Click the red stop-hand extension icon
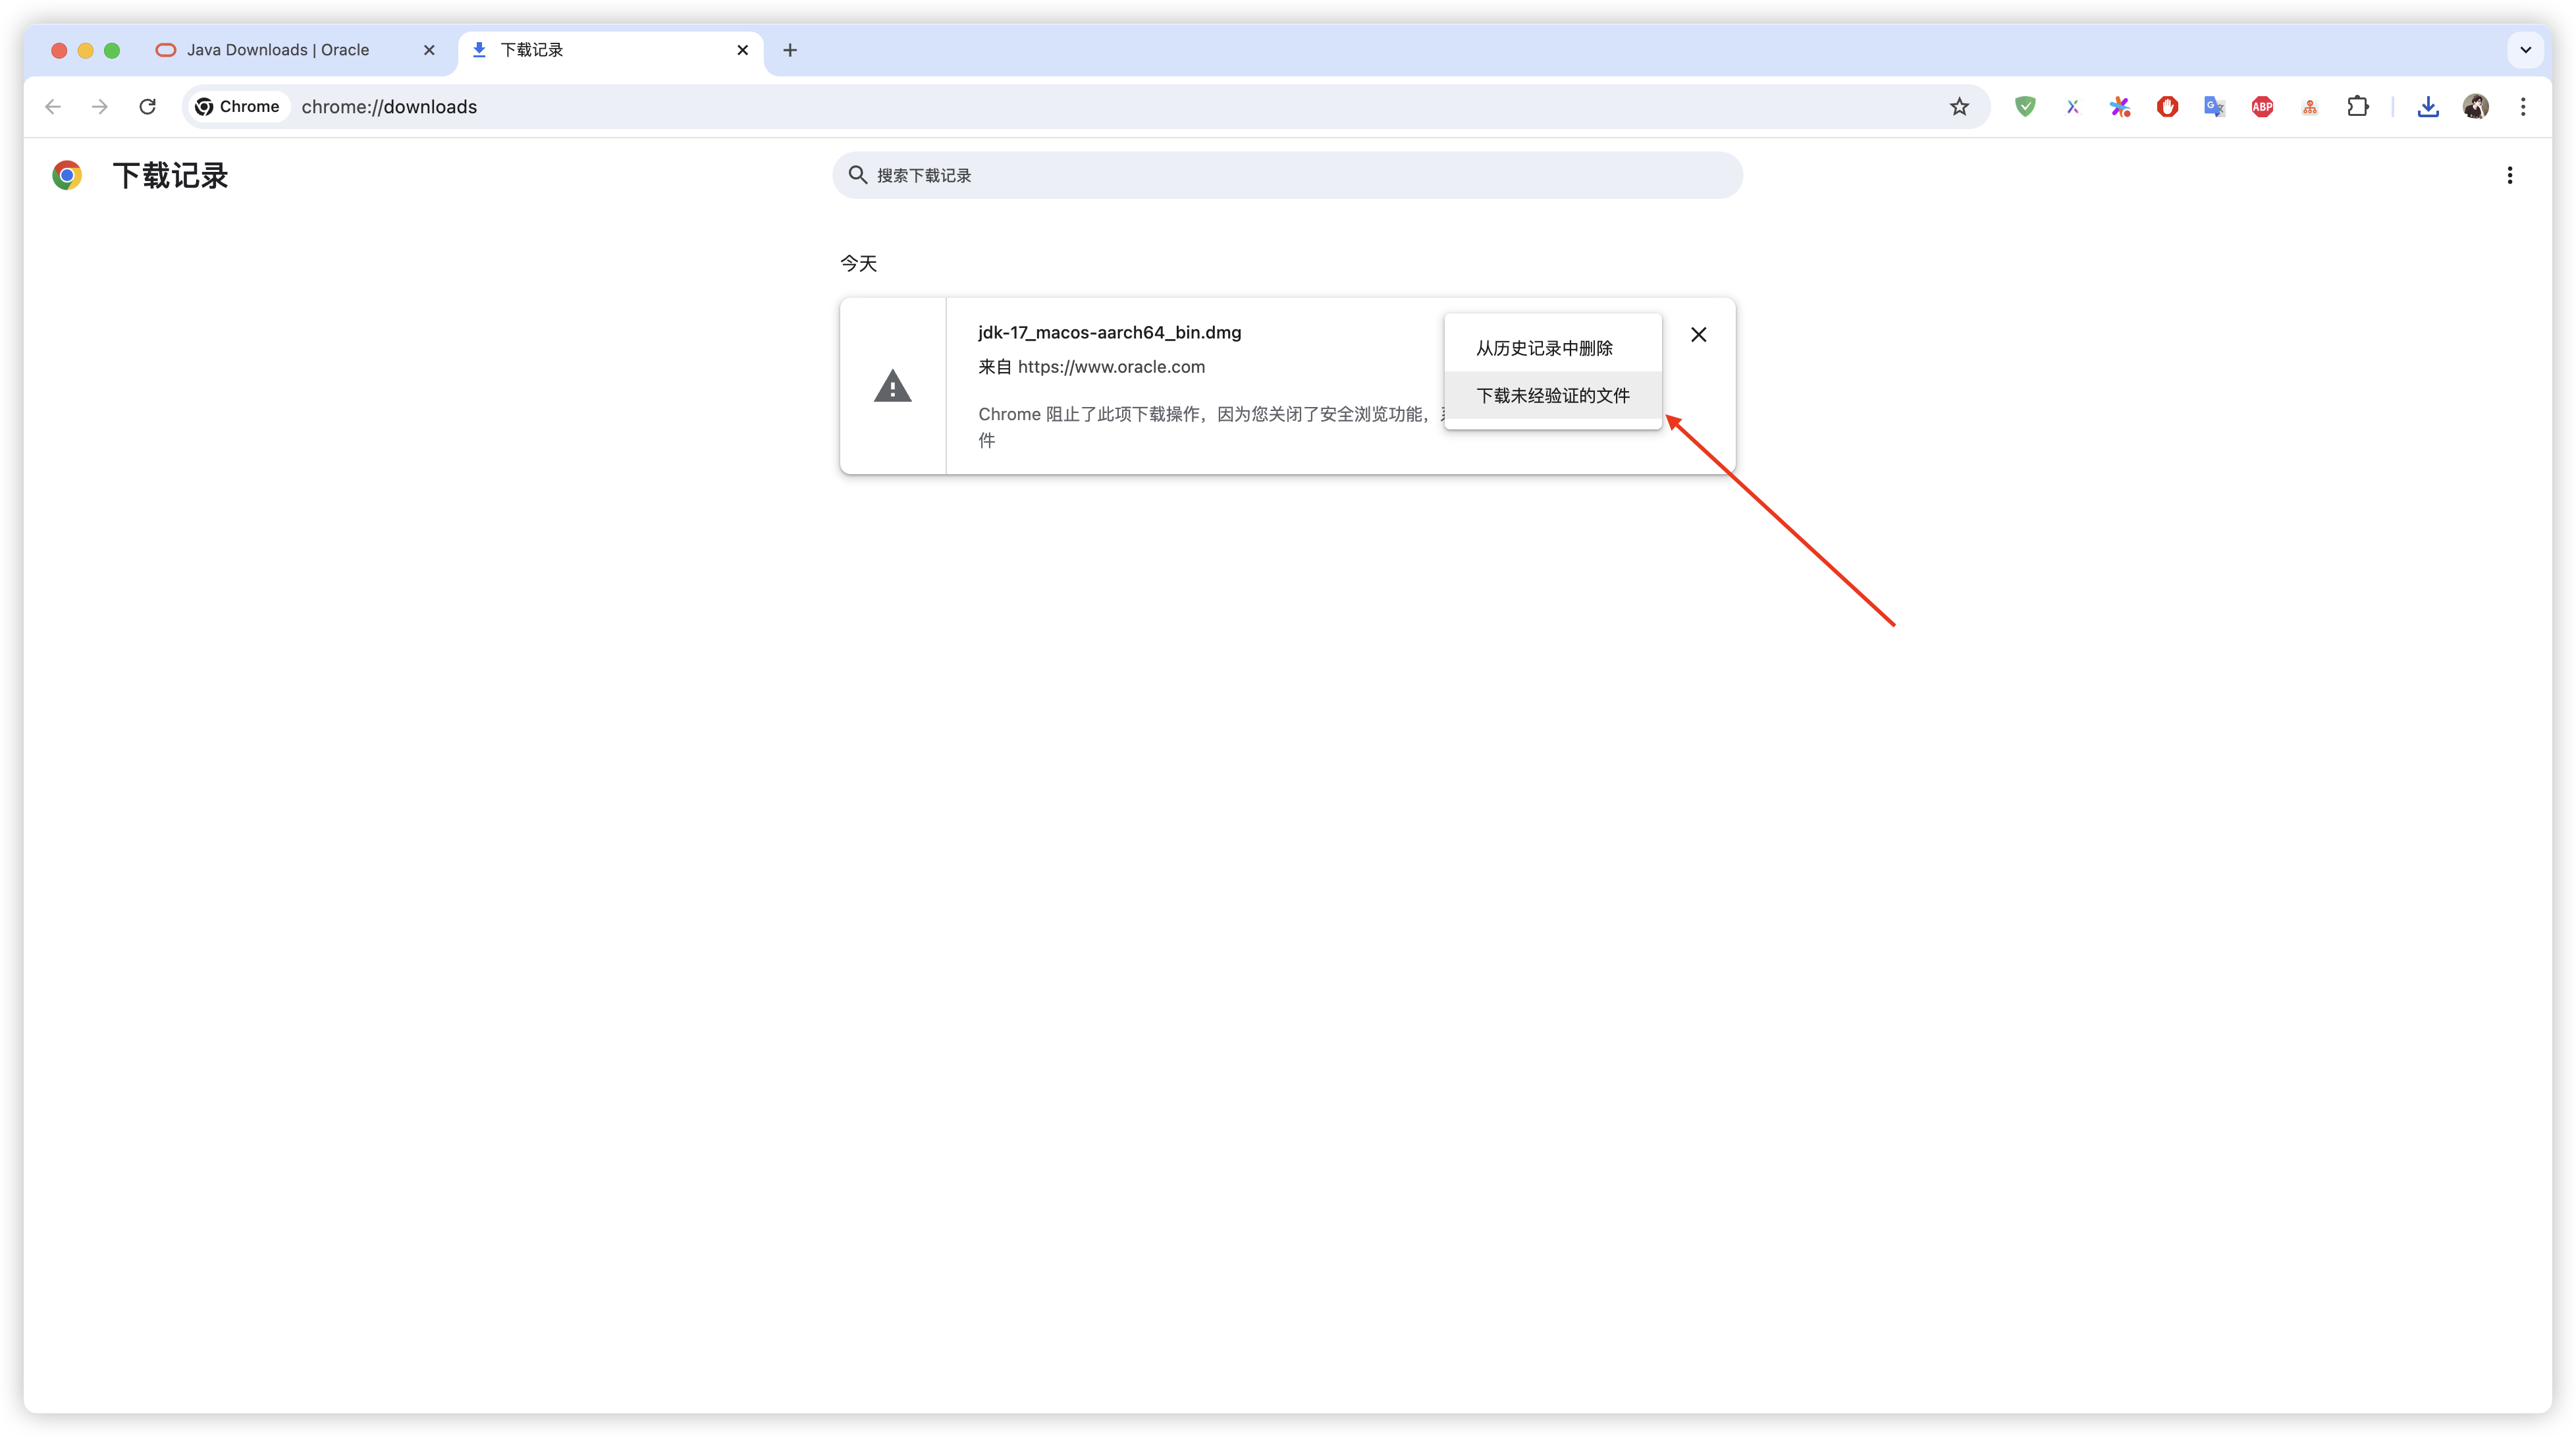The width and height of the screenshot is (2576, 1437). pos(2167,107)
